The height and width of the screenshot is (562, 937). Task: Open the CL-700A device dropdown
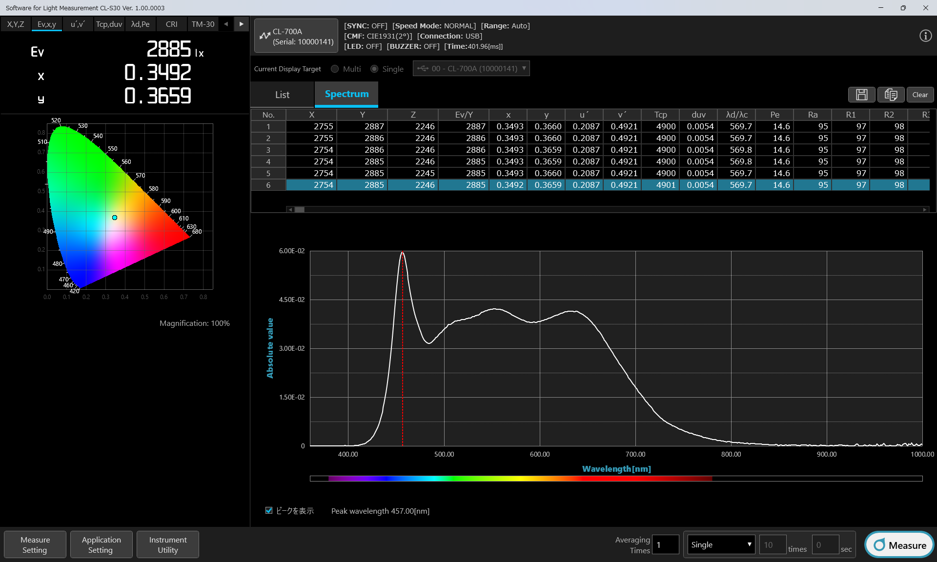(x=471, y=68)
